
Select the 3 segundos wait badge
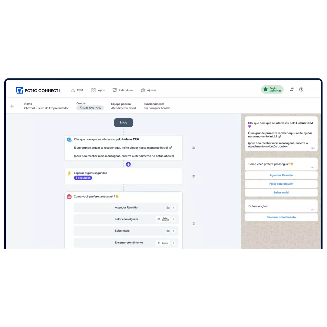pyautogui.click(x=83, y=178)
